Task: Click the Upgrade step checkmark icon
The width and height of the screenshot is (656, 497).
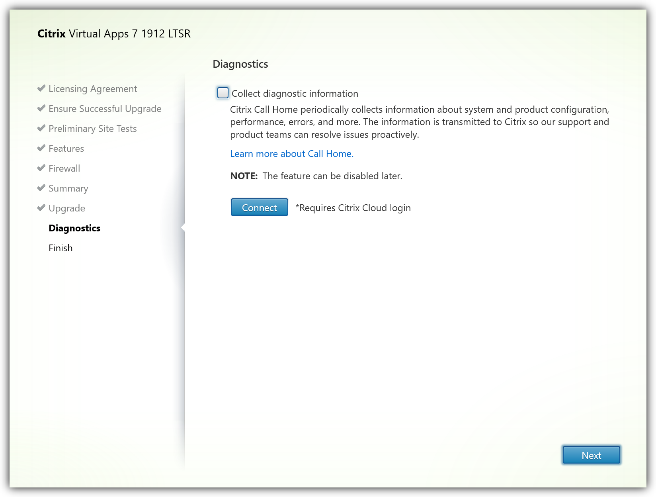Action: click(41, 208)
